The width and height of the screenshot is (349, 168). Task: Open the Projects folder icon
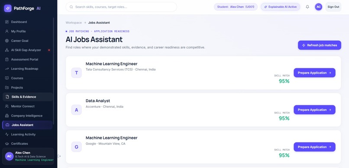(x=7, y=87)
